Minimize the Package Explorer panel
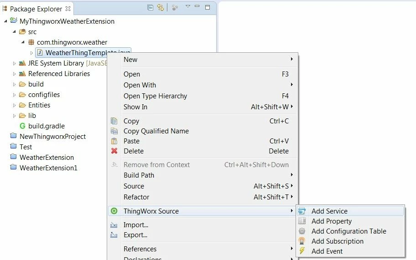416x260 pixels. 197,6
